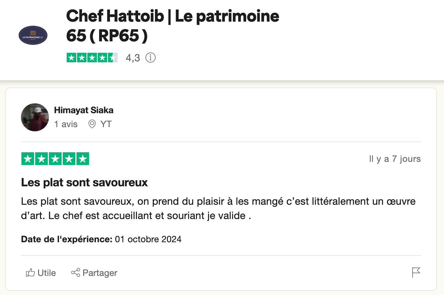Click the location pin icon

[x=92, y=124]
